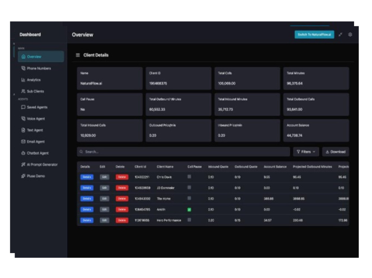
Task: Click the Inbound Quote column header
Action: pyautogui.click(x=218, y=167)
